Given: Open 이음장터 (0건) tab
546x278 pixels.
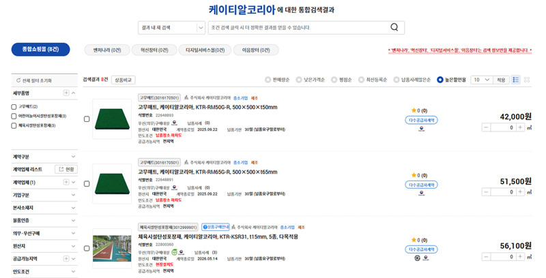Looking at the screenshot, I should click(x=256, y=50).
